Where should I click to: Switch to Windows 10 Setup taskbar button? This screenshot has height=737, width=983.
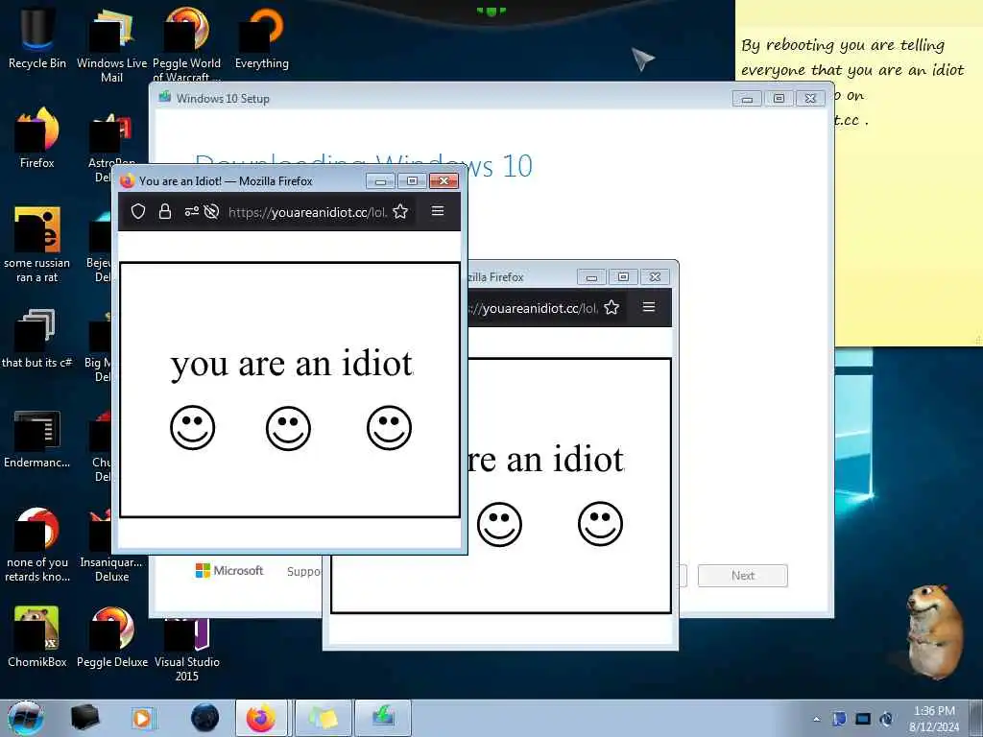pos(383,718)
